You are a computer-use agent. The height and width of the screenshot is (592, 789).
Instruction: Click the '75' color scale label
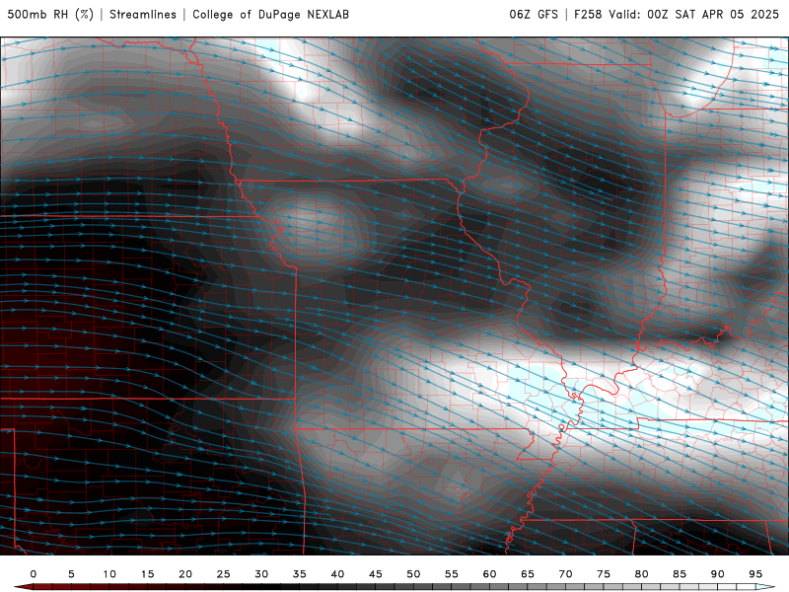click(604, 574)
